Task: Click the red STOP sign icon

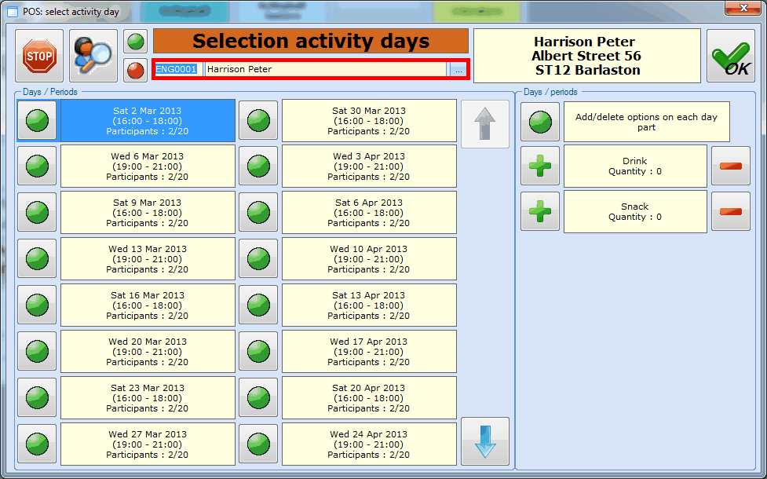Action: tap(38, 57)
